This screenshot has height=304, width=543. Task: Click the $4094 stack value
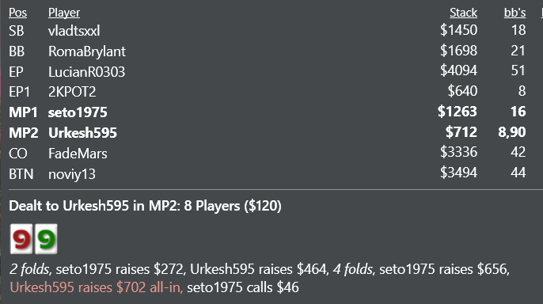[458, 70]
